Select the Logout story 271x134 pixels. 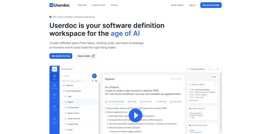(80, 130)
